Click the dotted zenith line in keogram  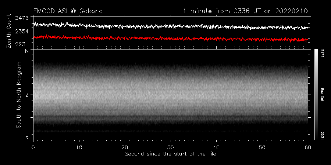171,95
